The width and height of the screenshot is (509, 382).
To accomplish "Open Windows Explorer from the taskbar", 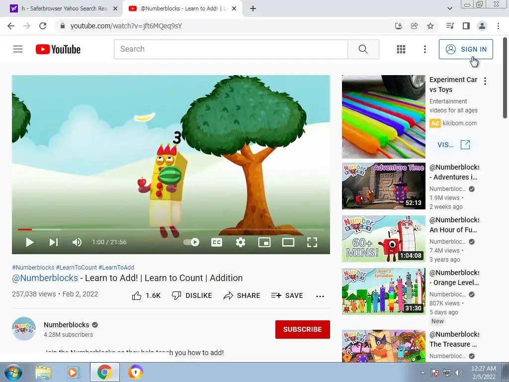I will point(44,372).
